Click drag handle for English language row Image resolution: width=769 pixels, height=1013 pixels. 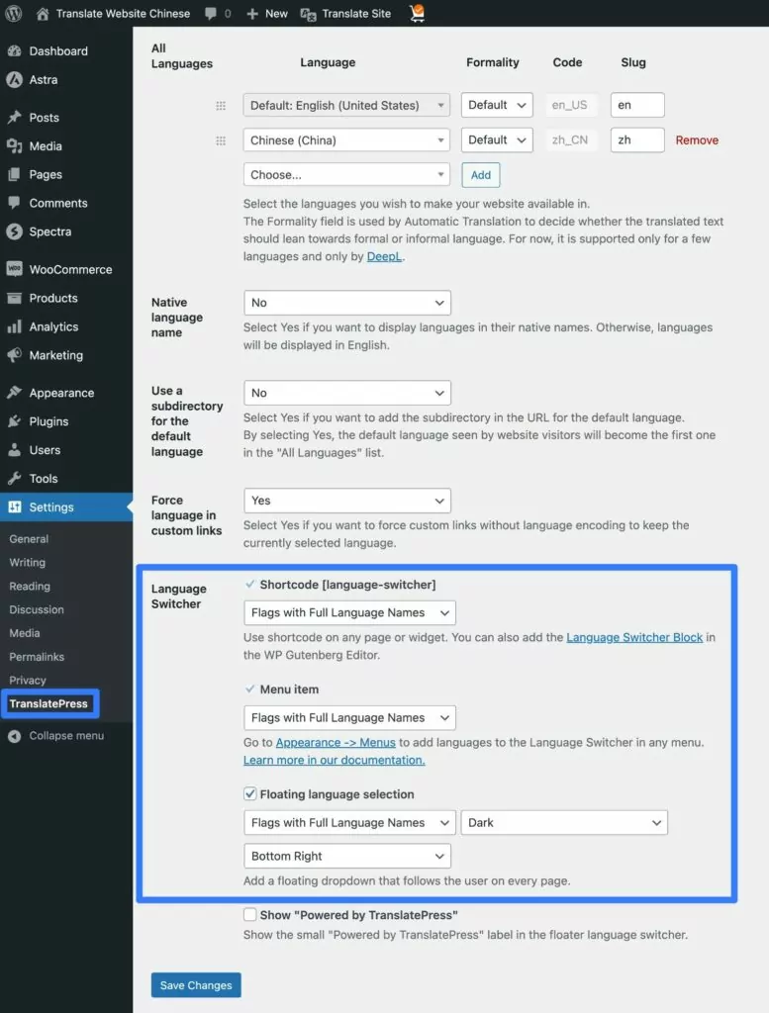click(221, 105)
